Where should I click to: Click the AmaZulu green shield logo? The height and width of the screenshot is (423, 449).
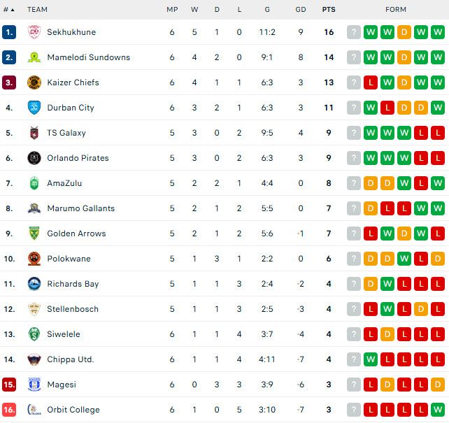[x=34, y=183]
